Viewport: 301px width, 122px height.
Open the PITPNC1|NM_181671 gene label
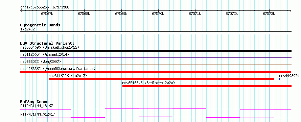pyautogui.click(x=38, y=106)
